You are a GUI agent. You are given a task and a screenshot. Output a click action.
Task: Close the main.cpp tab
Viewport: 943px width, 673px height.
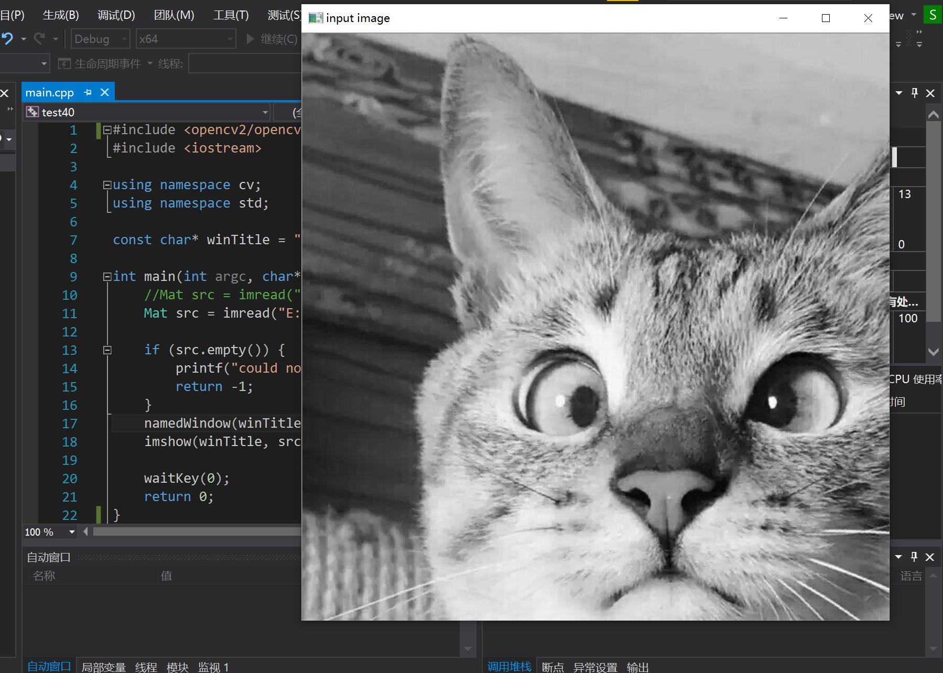tap(105, 92)
